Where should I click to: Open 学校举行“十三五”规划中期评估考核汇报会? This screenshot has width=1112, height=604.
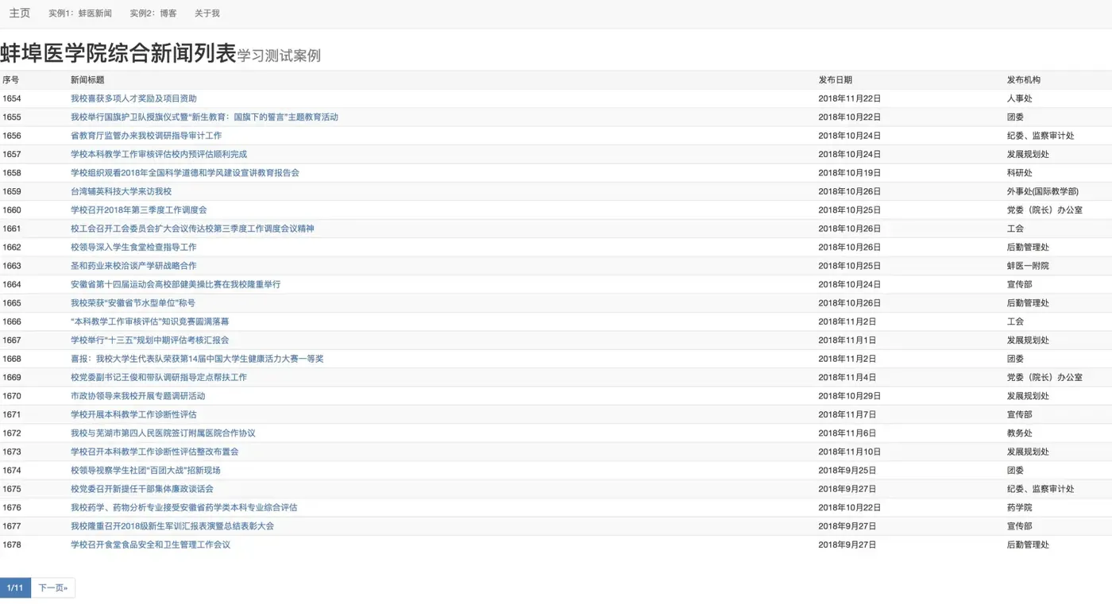(x=150, y=340)
